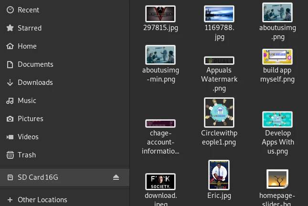Click the aboutusimg.png file name
The image size is (308, 206).
click(277, 32)
